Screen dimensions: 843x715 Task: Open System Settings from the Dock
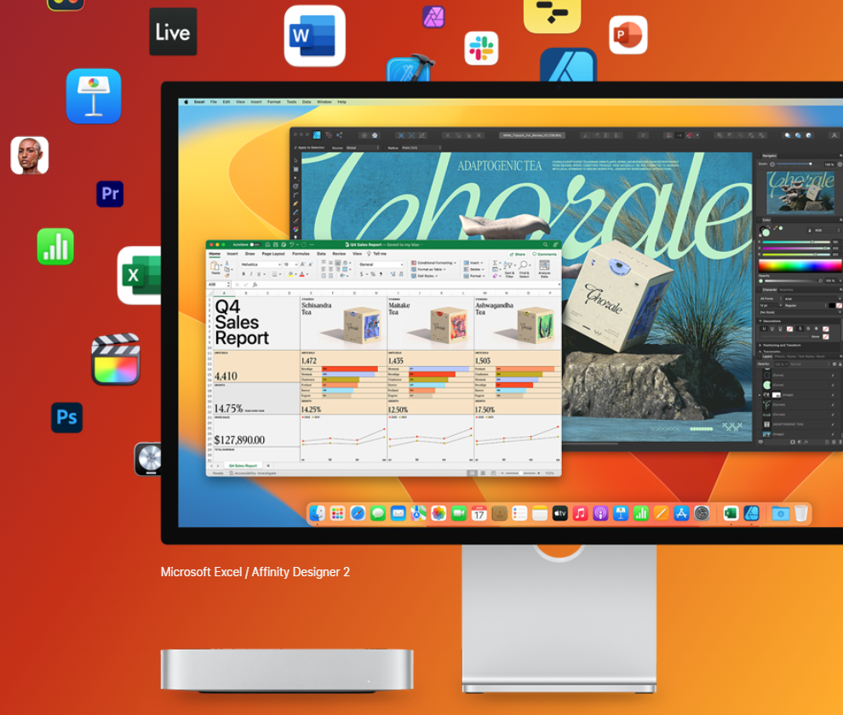click(x=702, y=514)
